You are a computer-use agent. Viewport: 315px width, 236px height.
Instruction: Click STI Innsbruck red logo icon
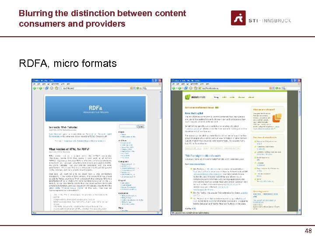coord(238,18)
